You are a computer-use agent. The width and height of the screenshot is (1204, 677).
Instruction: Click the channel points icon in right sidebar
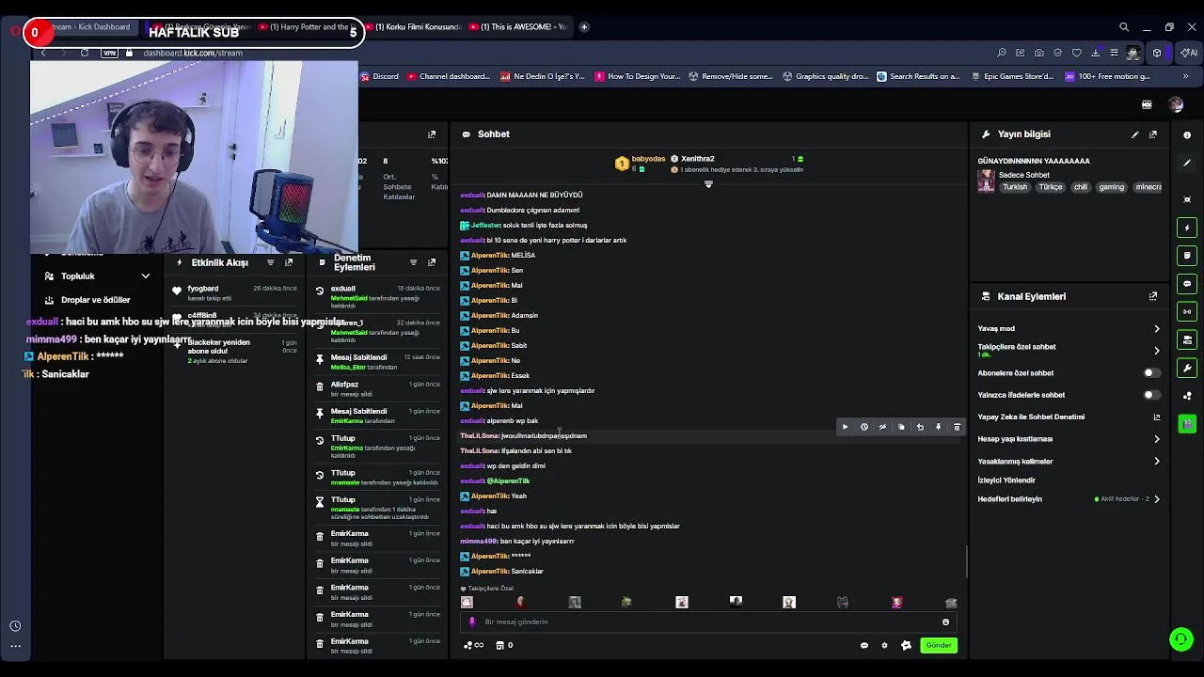[x=1187, y=396]
